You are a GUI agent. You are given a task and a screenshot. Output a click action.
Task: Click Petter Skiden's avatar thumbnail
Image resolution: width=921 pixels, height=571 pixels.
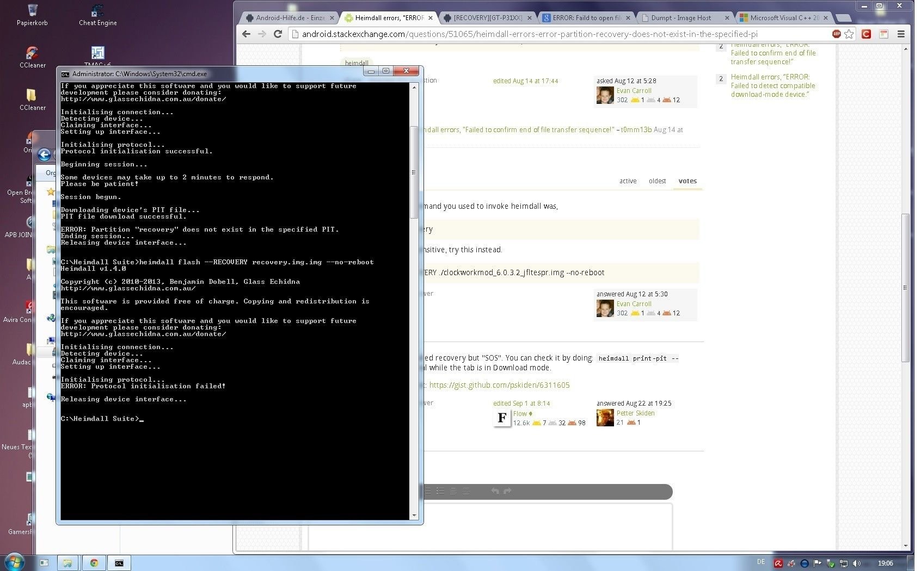(605, 418)
